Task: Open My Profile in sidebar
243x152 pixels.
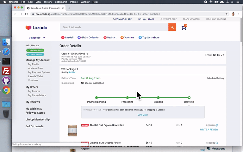Action: pos(34,64)
